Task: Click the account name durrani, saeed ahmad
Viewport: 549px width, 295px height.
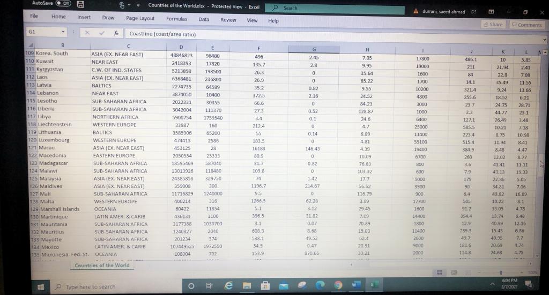Action: [x=443, y=12]
